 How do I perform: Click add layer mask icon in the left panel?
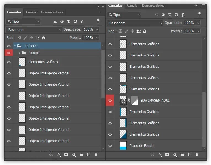(x=66, y=155)
